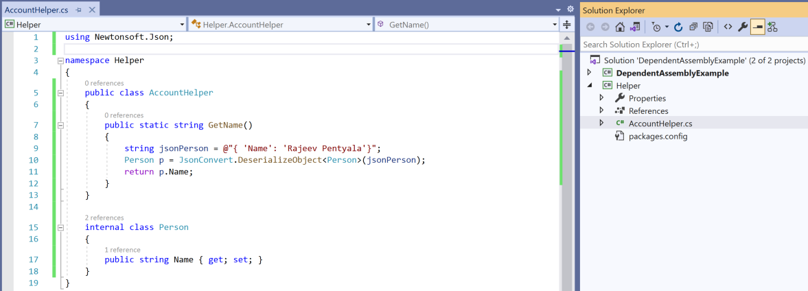Screen dimensions: 808x291
Task: Expand the References node
Action: click(x=602, y=110)
